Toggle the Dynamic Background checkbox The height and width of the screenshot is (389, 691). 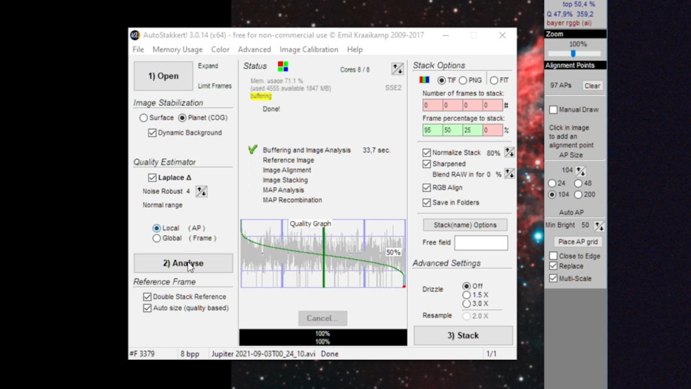(152, 133)
